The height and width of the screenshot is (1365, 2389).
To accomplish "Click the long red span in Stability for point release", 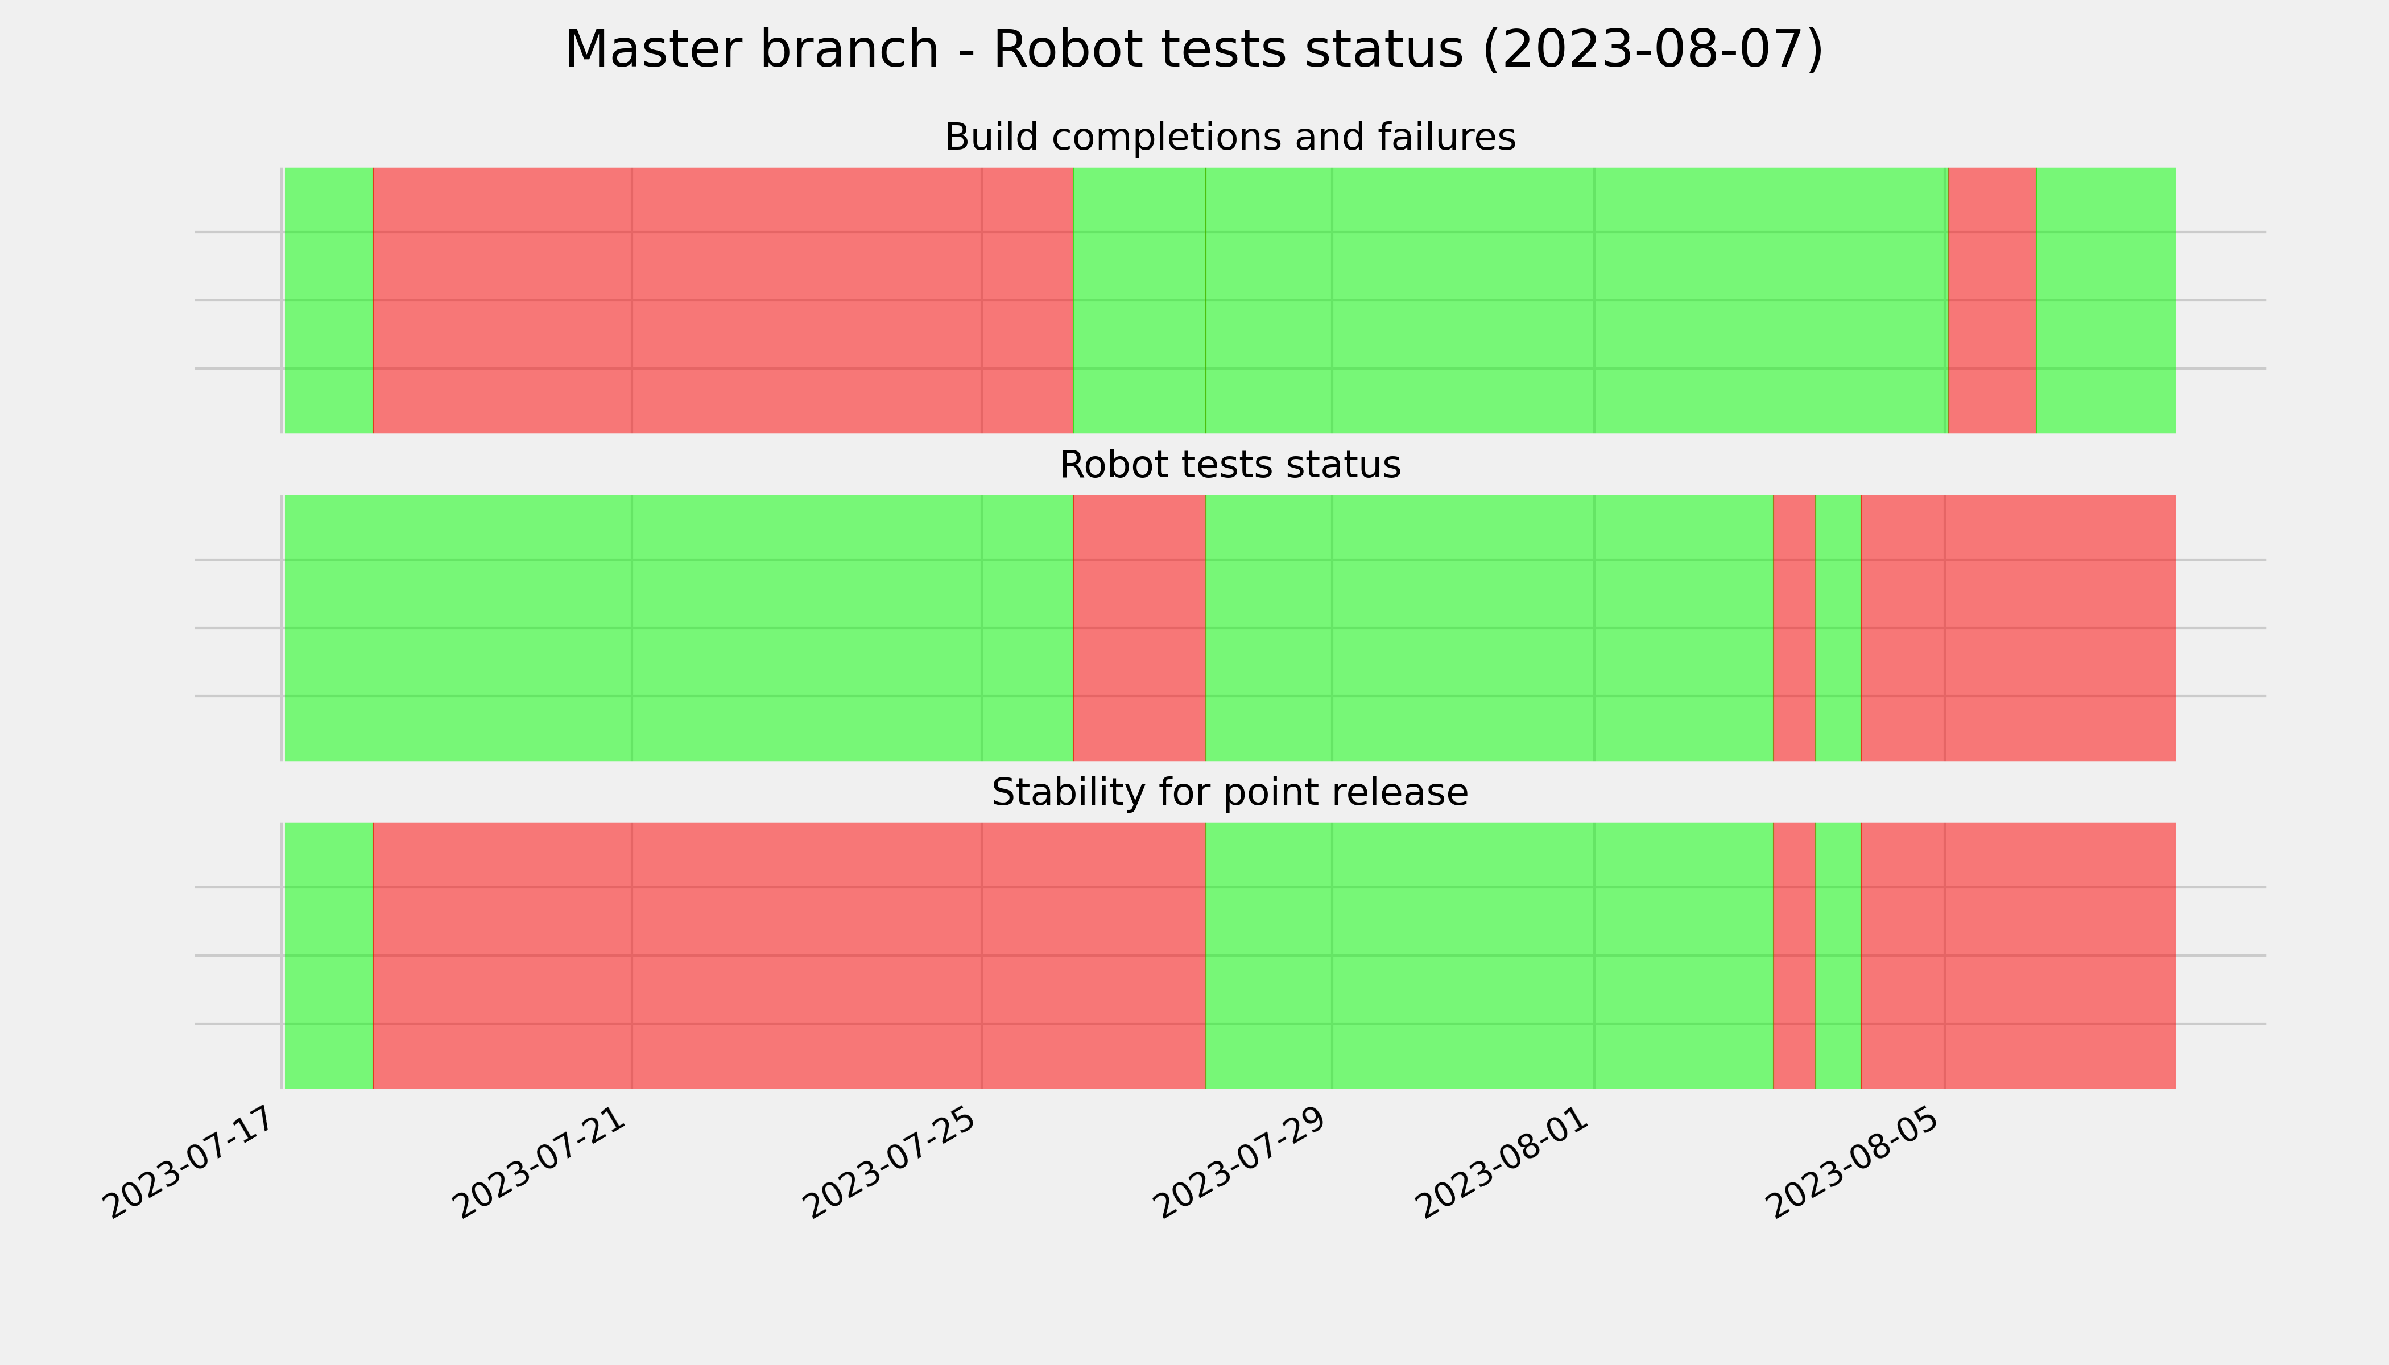I will 790,955.
